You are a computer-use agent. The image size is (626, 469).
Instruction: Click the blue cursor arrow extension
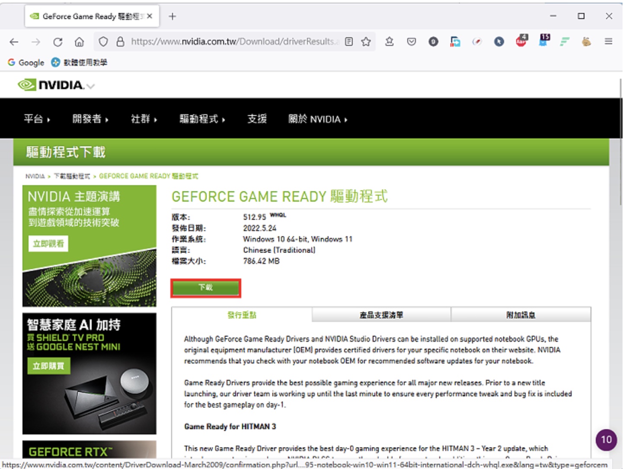pos(499,42)
